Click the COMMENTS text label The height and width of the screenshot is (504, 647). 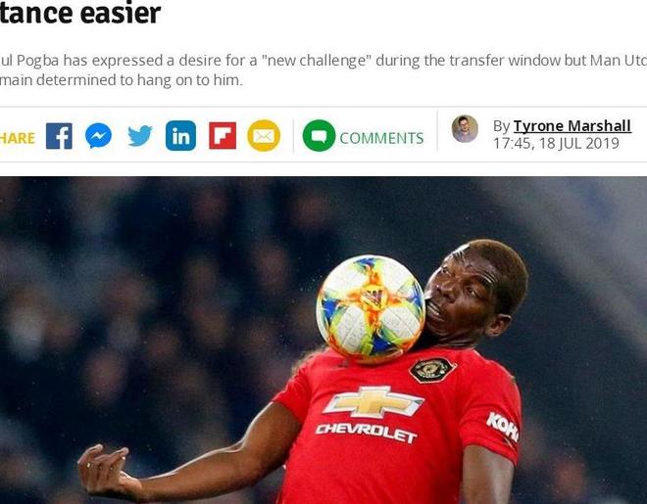381,138
